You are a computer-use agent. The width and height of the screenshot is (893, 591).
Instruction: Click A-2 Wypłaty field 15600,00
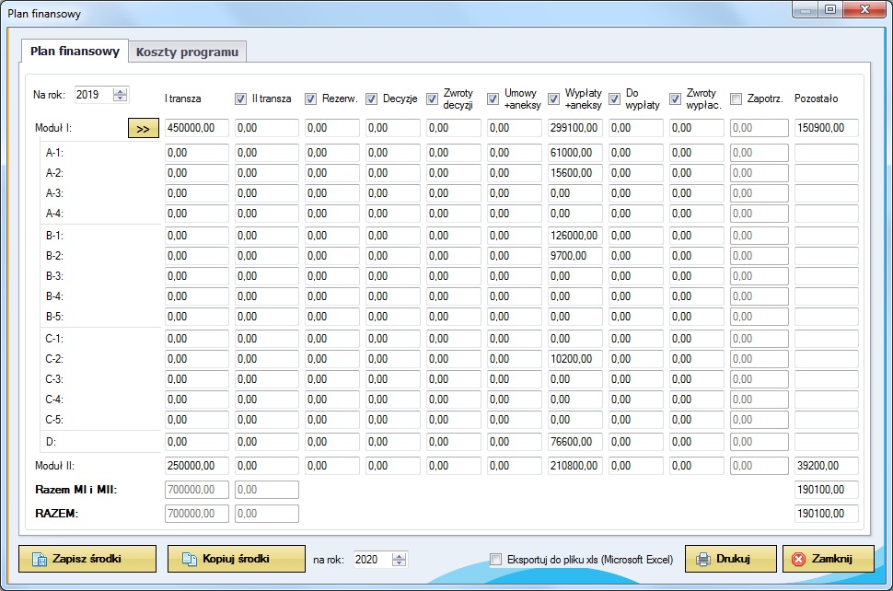(574, 173)
